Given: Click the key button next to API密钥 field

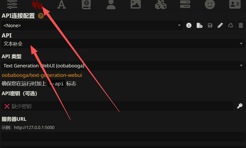Looking at the screenshot, I should pyautogui.click(x=240, y=106).
